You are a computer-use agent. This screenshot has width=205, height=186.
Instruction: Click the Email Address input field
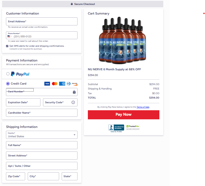click(x=42, y=22)
